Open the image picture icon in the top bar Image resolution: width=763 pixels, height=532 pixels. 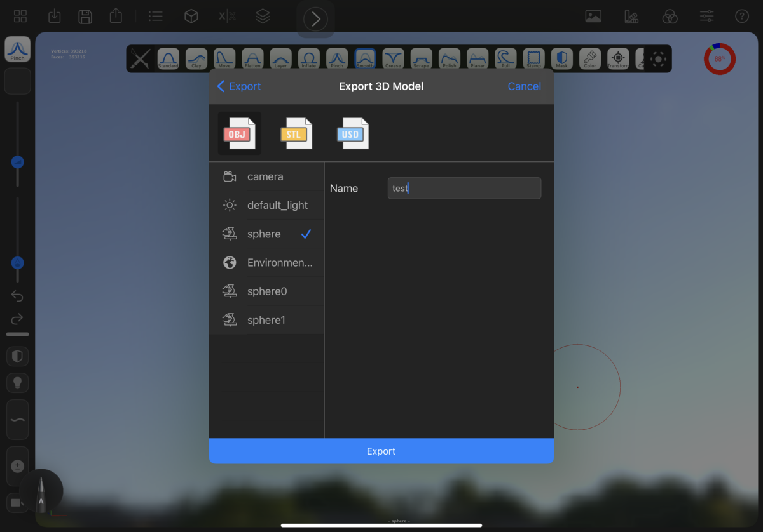(x=593, y=17)
